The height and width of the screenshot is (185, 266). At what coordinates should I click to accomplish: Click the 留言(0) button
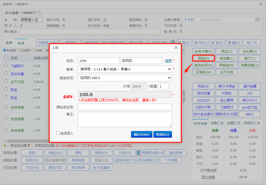tap(217, 43)
